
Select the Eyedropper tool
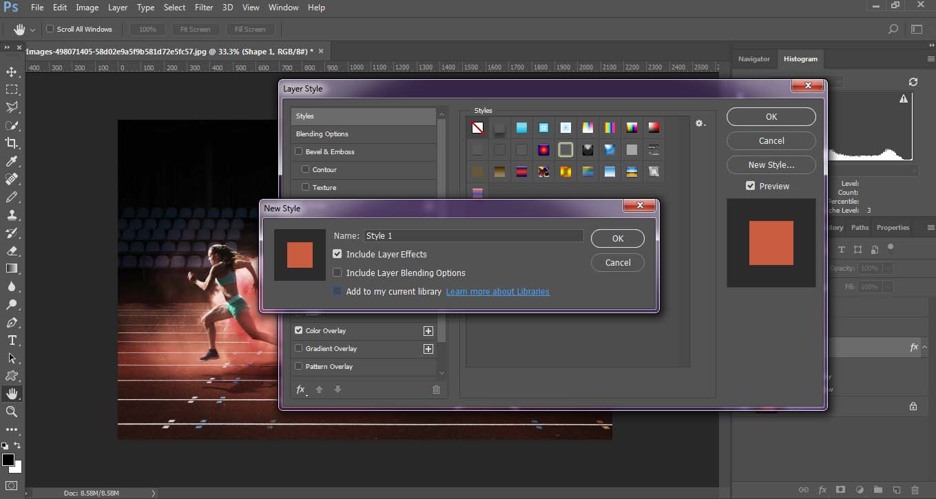coord(12,161)
